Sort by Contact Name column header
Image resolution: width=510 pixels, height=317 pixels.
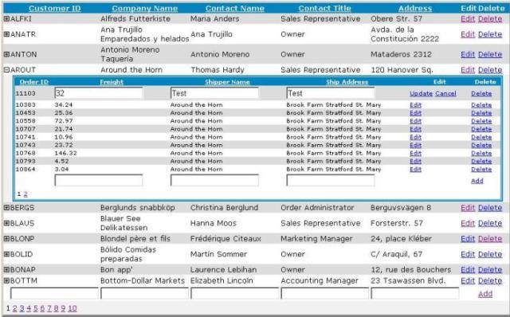[235, 9]
